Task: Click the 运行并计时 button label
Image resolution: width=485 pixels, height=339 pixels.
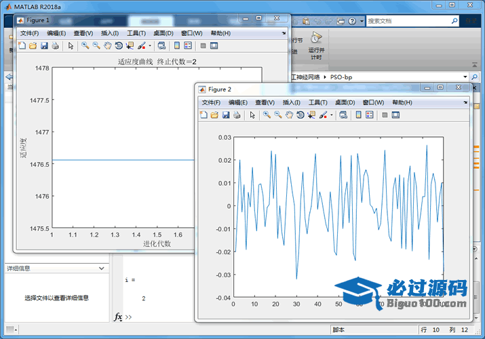Action: pyautogui.click(x=316, y=54)
